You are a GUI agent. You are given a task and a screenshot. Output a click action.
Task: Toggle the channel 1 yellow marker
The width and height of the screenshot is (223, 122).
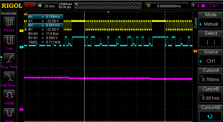[x=21, y=31]
